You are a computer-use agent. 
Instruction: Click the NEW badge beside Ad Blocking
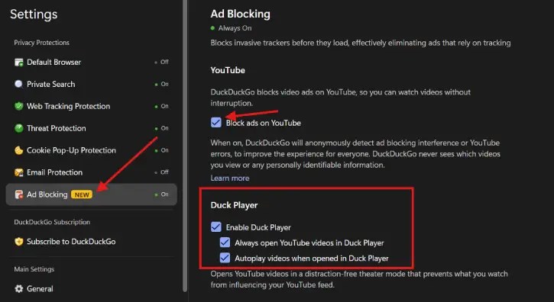pyautogui.click(x=82, y=194)
